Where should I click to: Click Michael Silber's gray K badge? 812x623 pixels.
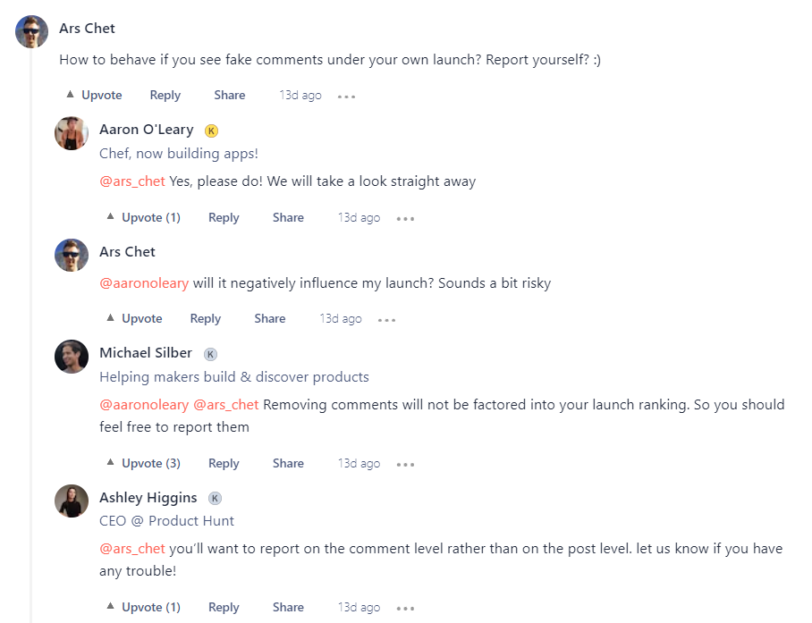tap(211, 354)
